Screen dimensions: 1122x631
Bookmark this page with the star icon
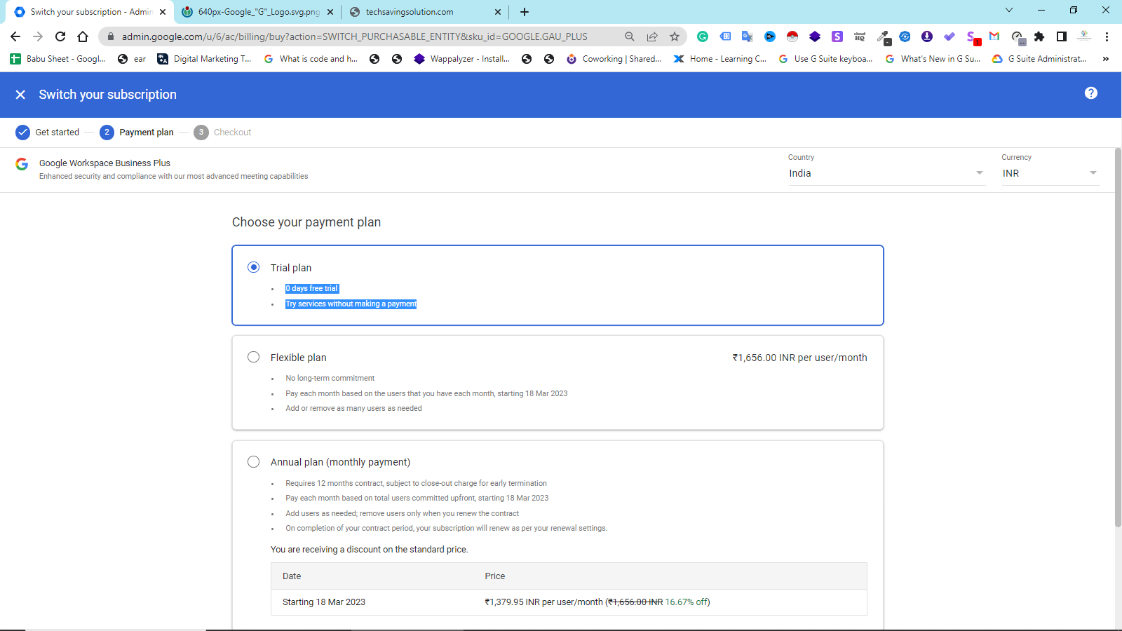pos(675,36)
